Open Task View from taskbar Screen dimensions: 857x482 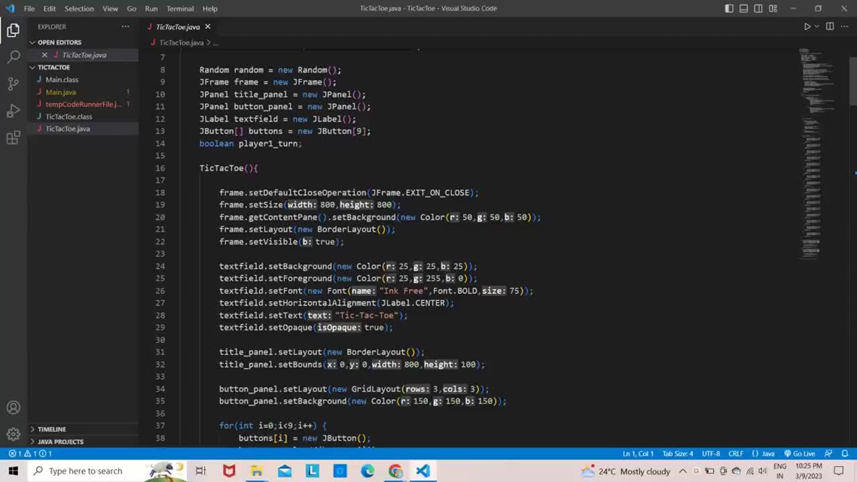pos(201,471)
